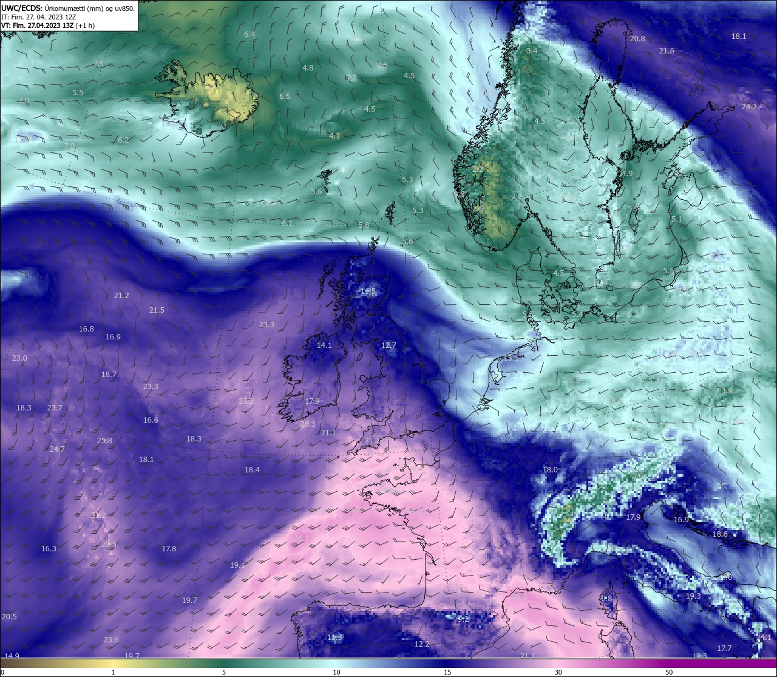Click the colorbar label 30
This screenshot has height=677, width=777.
558,672
